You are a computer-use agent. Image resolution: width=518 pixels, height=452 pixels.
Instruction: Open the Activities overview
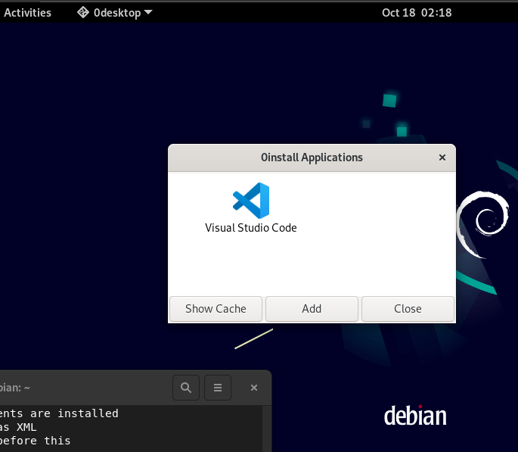(x=28, y=12)
